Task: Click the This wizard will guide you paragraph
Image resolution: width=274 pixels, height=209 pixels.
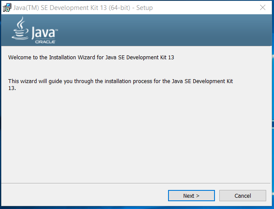Action: point(120,84)
